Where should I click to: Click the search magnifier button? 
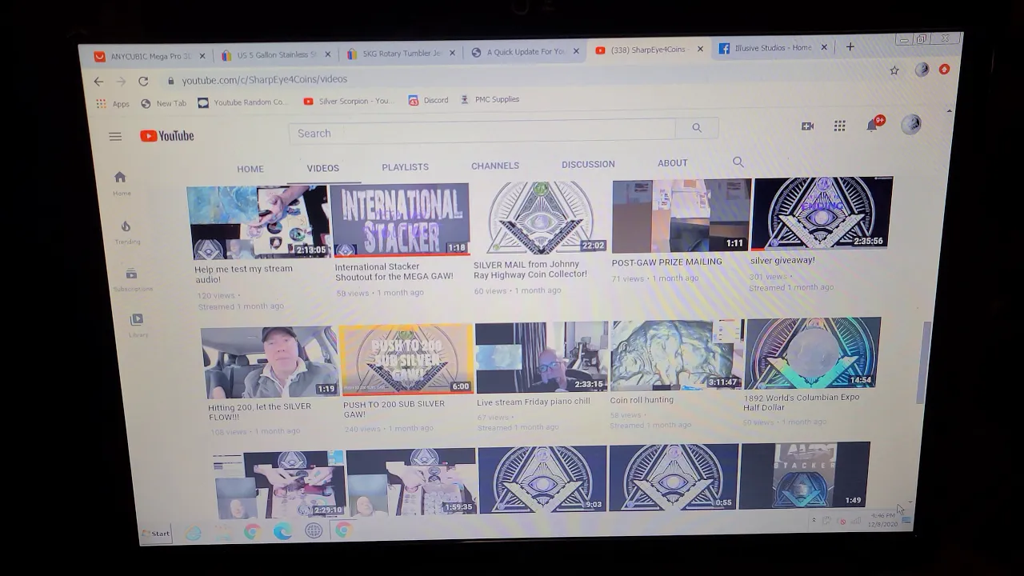[697, 128]
